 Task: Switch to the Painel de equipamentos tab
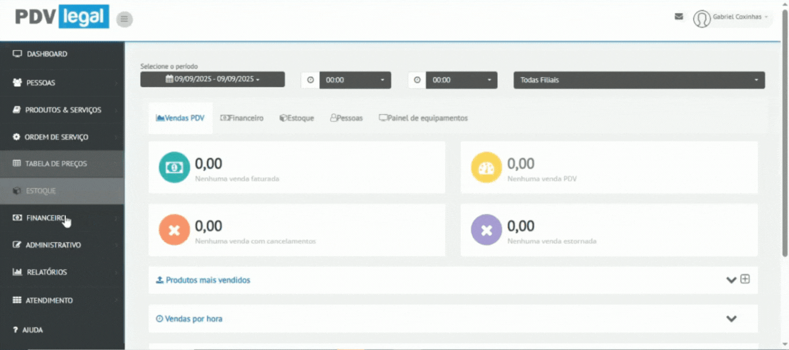[x=423, y=118]
